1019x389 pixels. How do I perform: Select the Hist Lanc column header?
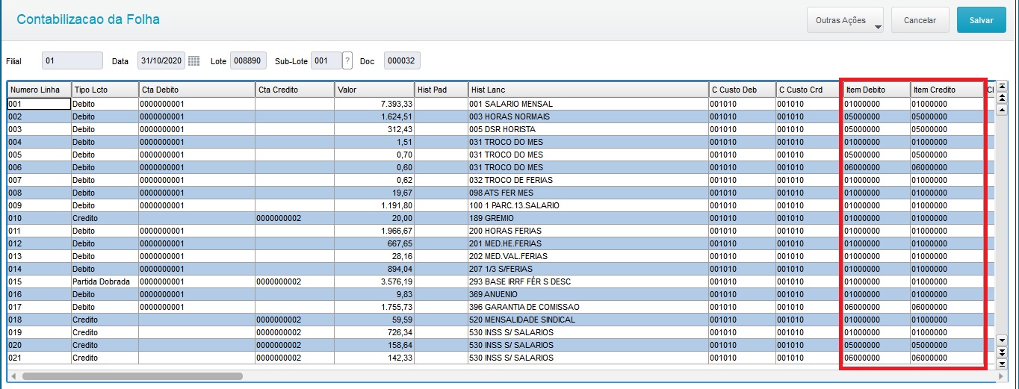(x=588, y=90)
